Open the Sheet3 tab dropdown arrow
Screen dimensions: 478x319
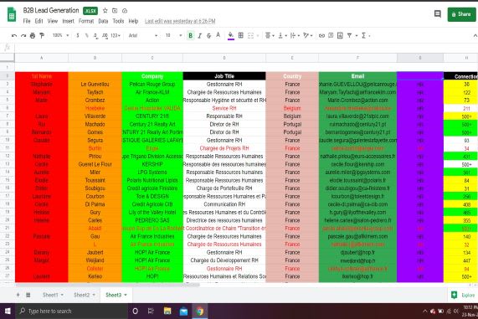[x=126, y=295]
